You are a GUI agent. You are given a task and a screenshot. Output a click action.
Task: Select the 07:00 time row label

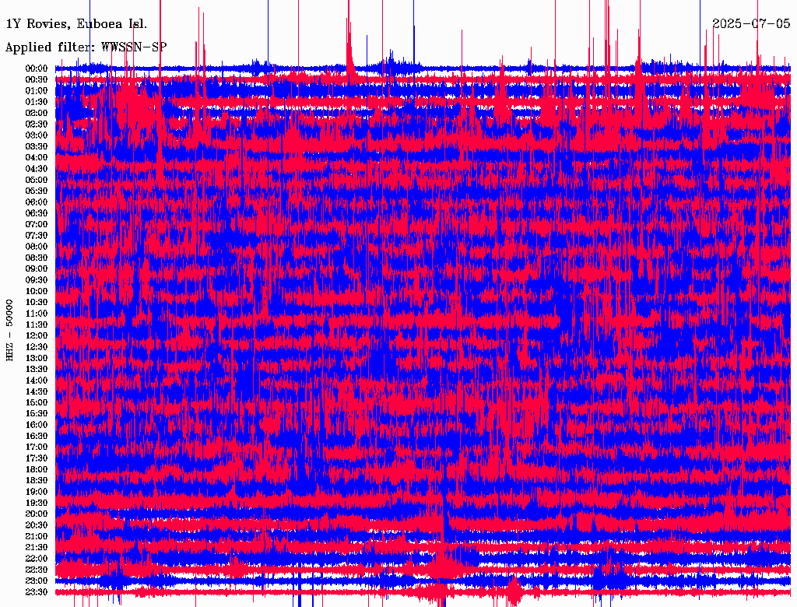tap(37, 224)
